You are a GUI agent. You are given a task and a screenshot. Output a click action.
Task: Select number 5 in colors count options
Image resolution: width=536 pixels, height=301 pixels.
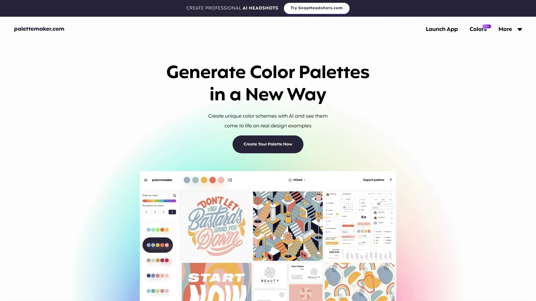coord(172,212)
